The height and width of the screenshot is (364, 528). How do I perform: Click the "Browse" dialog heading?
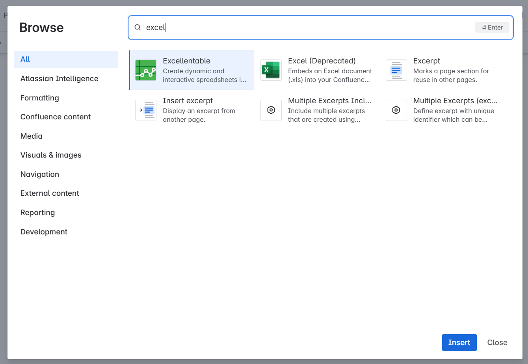click(41, 28)
